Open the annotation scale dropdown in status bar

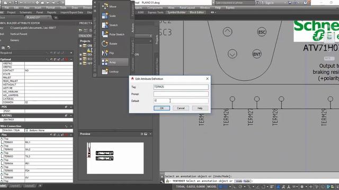coord(295,186)
